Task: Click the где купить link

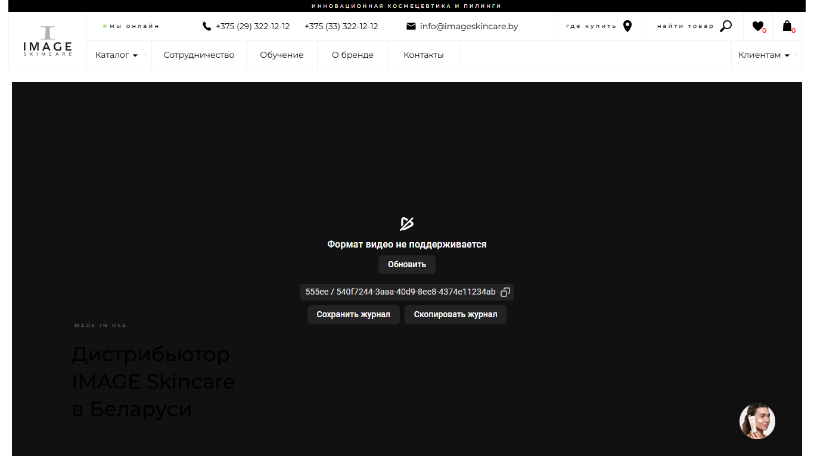Action: point(591,26)
